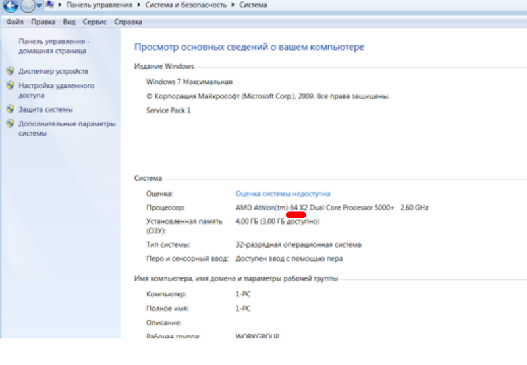Screen dimensions: 527x365
Task: Open Настройка удаленного доступа link
Action: (x=56, y=90)
